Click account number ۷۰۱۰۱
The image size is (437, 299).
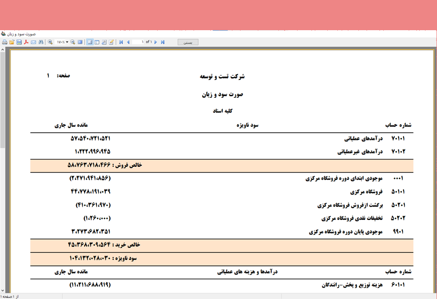click(398, 138)
